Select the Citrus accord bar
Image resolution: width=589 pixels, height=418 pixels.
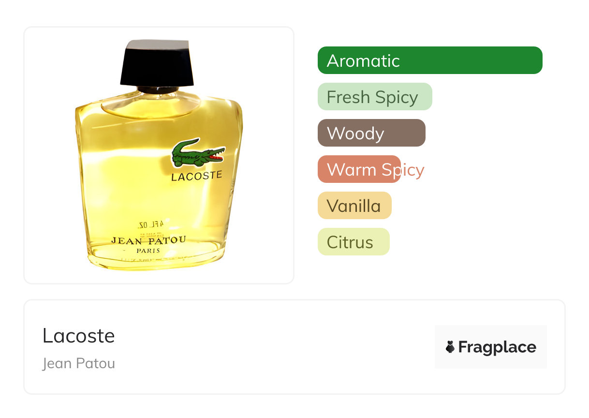(x=353, y=242)
